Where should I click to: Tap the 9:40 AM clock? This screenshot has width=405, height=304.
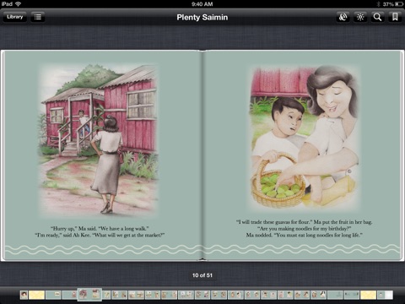tap(202, 4)
